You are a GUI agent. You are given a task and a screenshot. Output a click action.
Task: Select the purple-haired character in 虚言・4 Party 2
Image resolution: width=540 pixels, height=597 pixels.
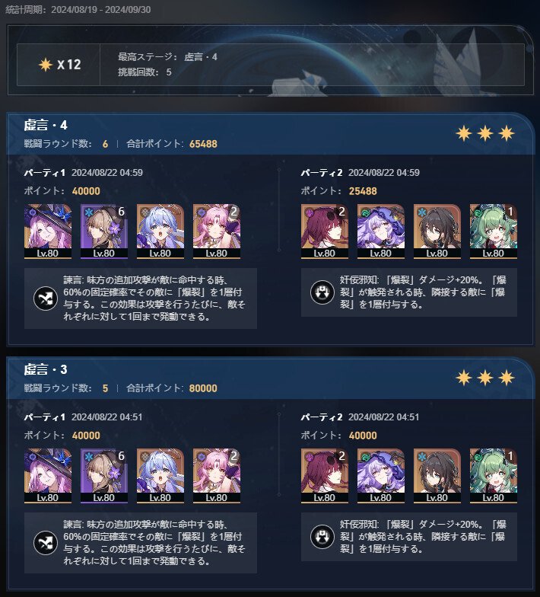381,231
